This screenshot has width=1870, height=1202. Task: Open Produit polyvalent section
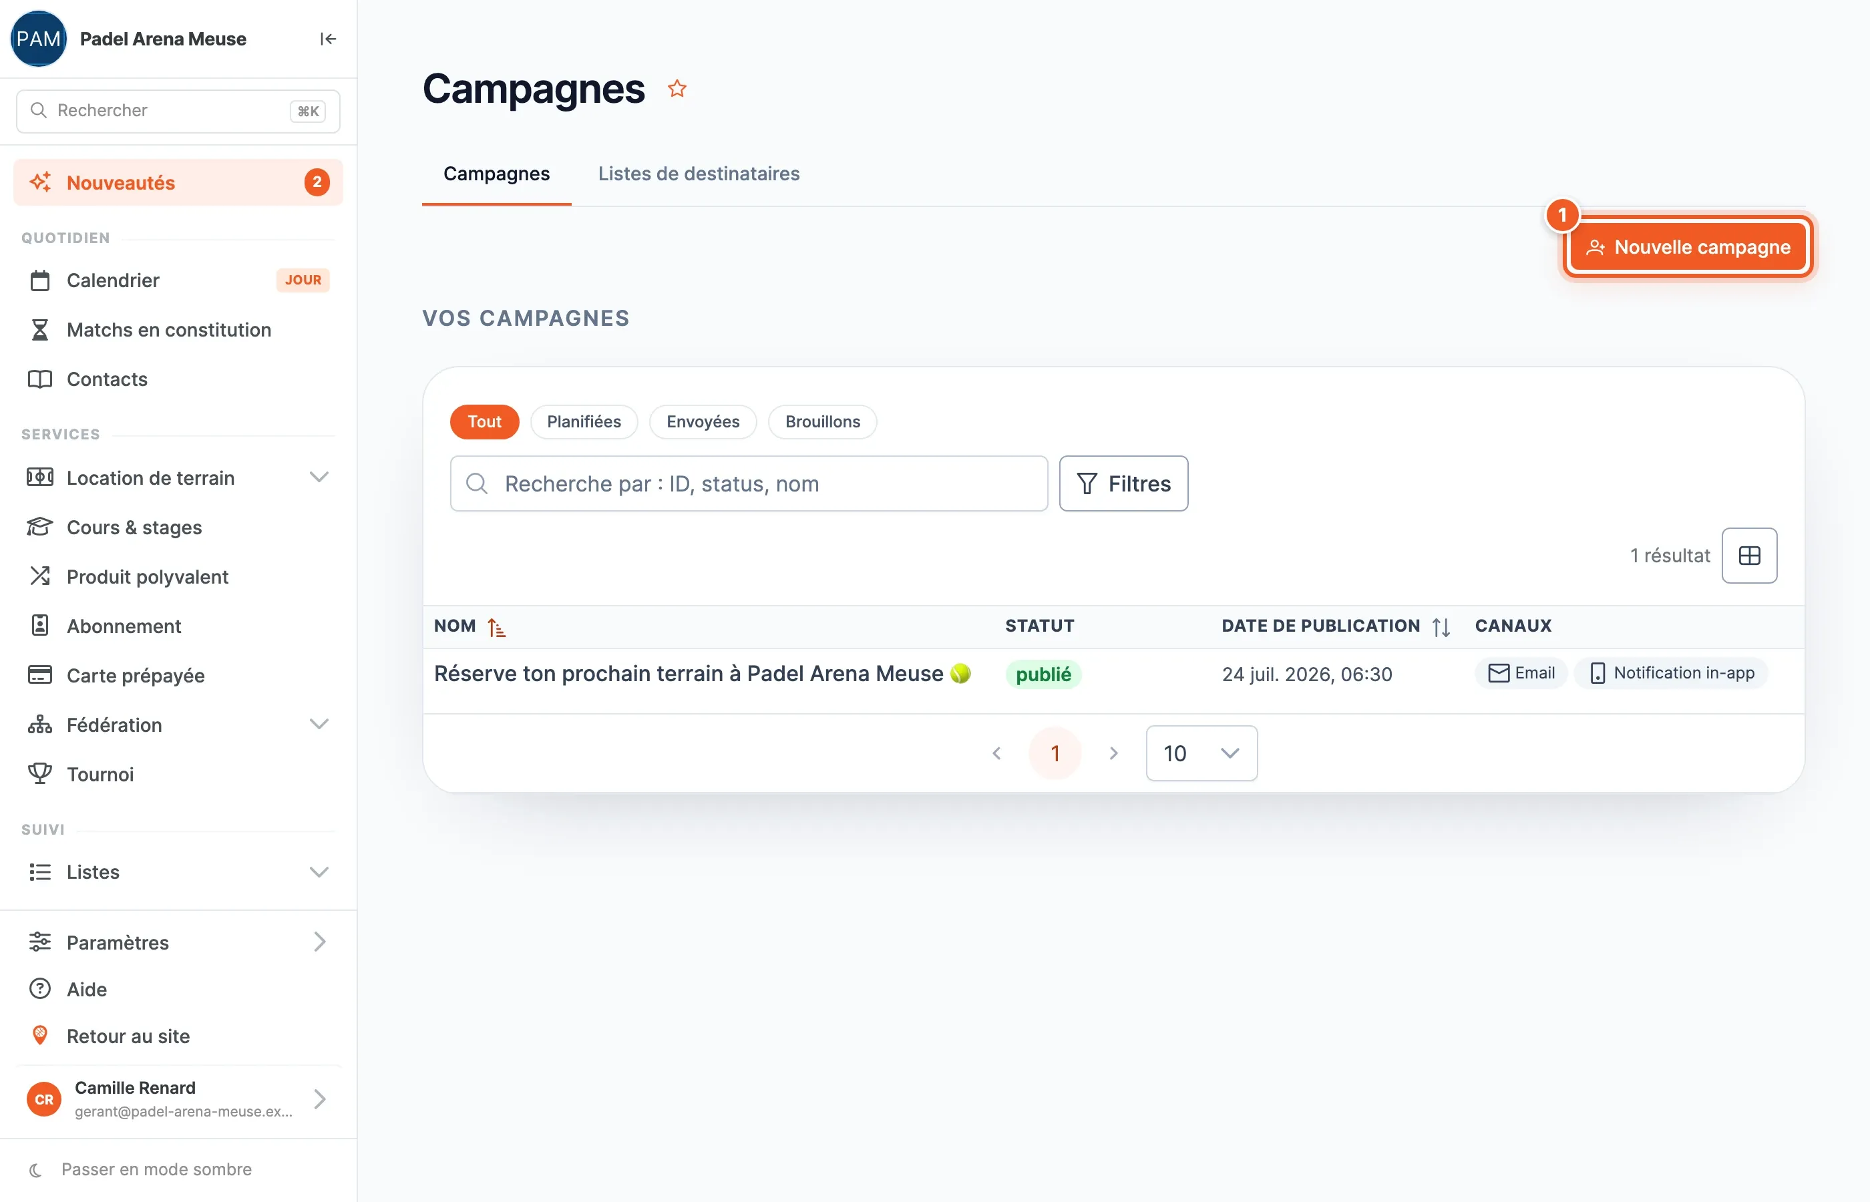pos(178,577)
